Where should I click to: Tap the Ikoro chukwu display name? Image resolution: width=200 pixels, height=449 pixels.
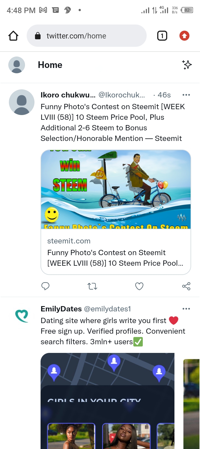(x=68, y=95)
